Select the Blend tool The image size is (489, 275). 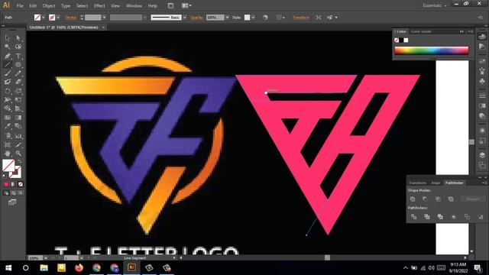tap(18, 127)
